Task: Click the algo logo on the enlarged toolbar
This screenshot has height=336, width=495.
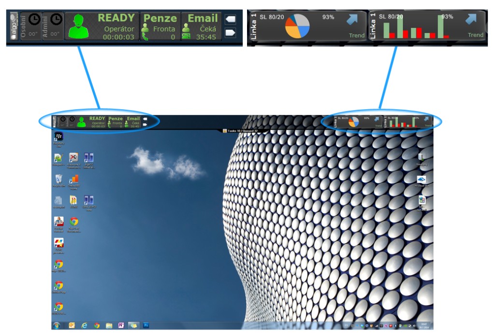Action: 14,26
